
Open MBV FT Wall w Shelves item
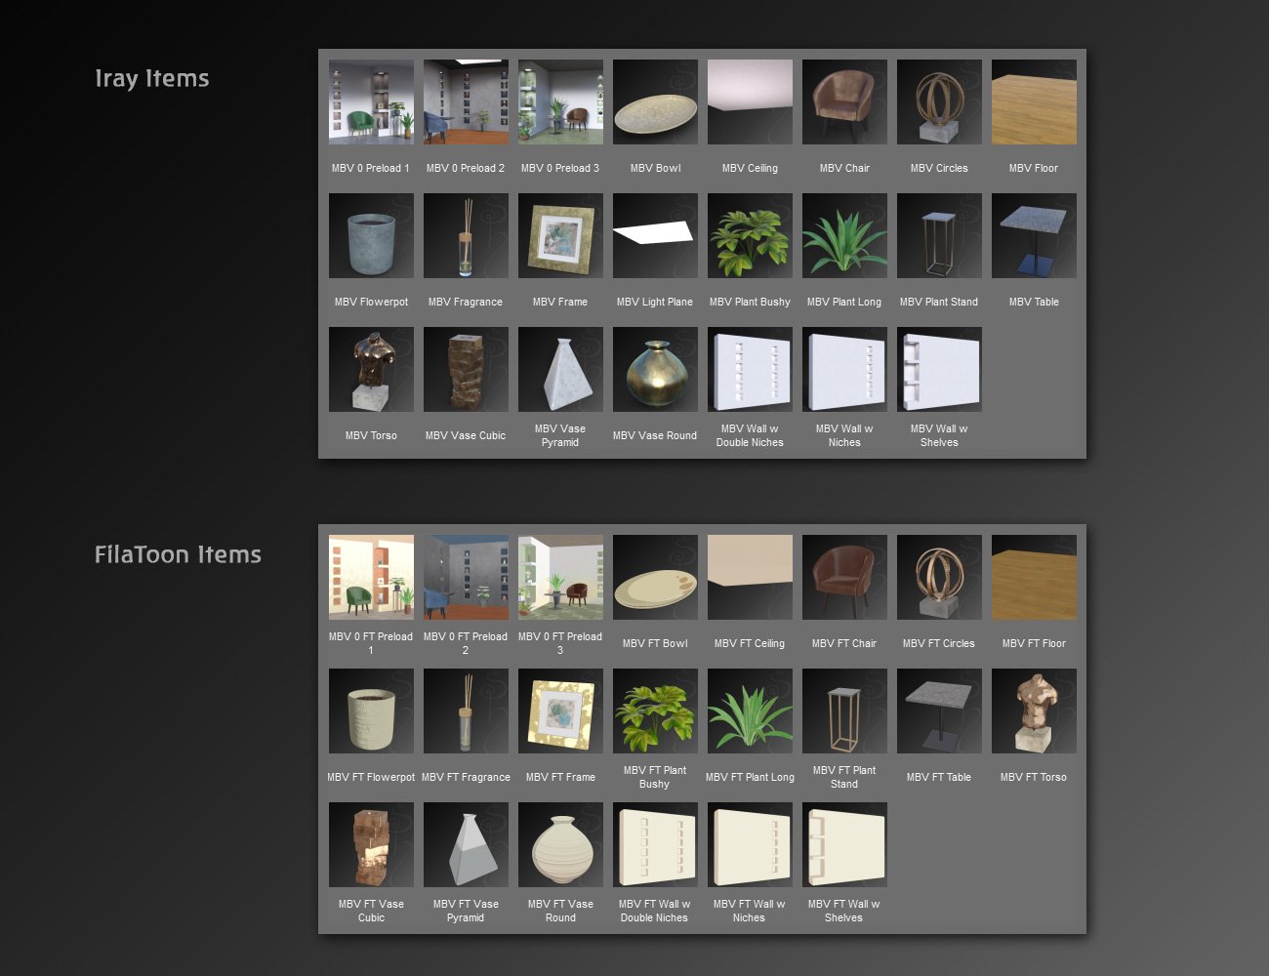point(844,844)
